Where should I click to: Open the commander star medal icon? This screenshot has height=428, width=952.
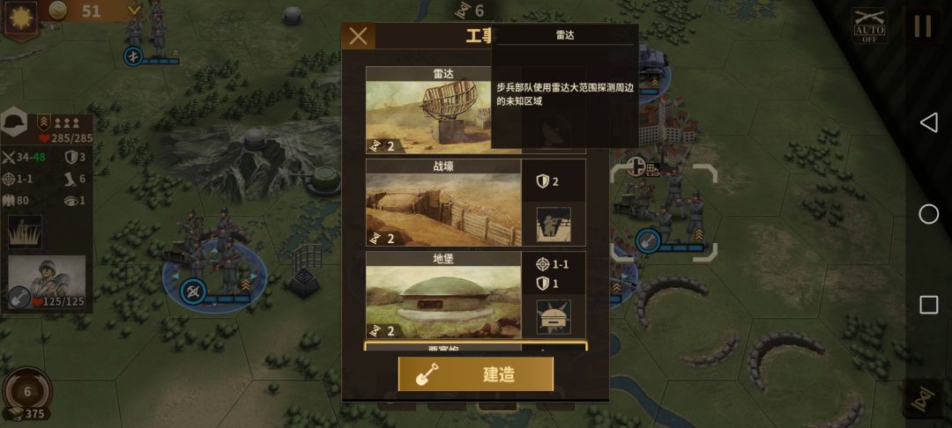pos(21,18)
